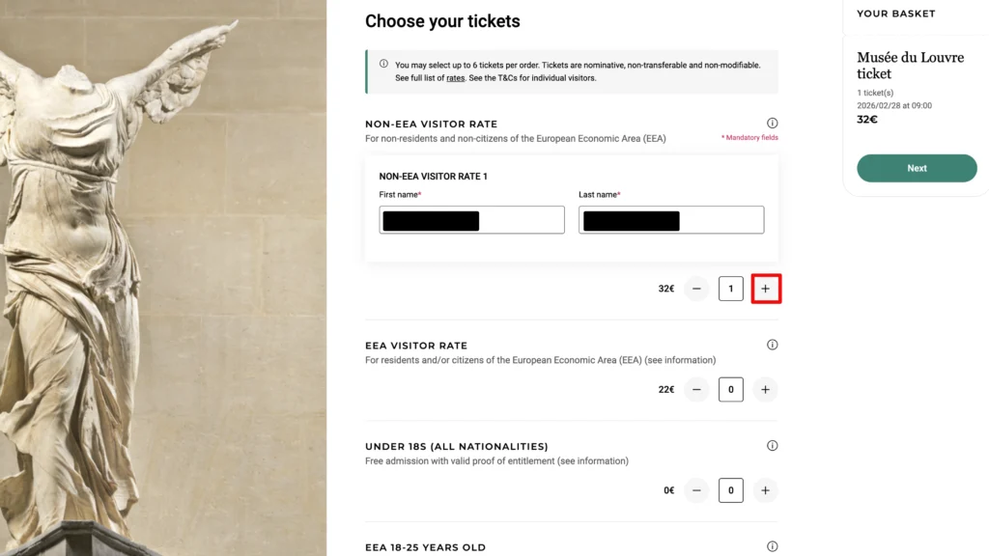The height and width of the screenshot is (556, 989).
Task: Click the Next button in basket
Action: pyautogui.click(x=917, y=168)
